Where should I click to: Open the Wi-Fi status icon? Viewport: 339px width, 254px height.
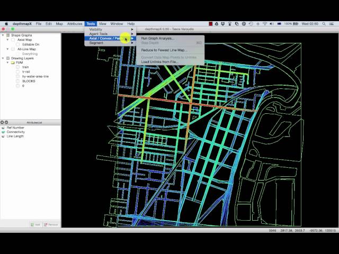(265, 24)
